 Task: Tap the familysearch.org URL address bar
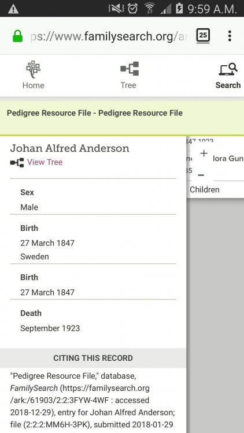click(x=108, y=36)
